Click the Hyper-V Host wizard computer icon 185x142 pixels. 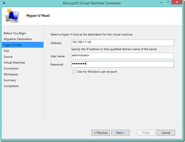(12, 16)
